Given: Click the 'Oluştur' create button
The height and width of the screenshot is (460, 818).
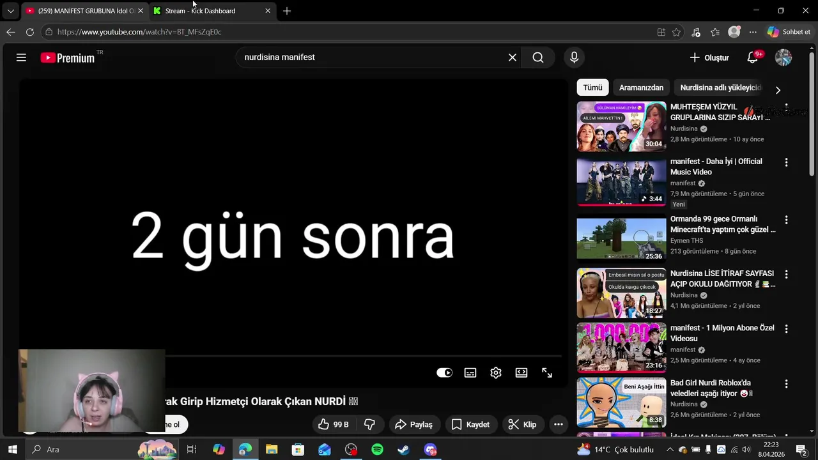Looking at the screenshot, I should click(x=709, y=57).
